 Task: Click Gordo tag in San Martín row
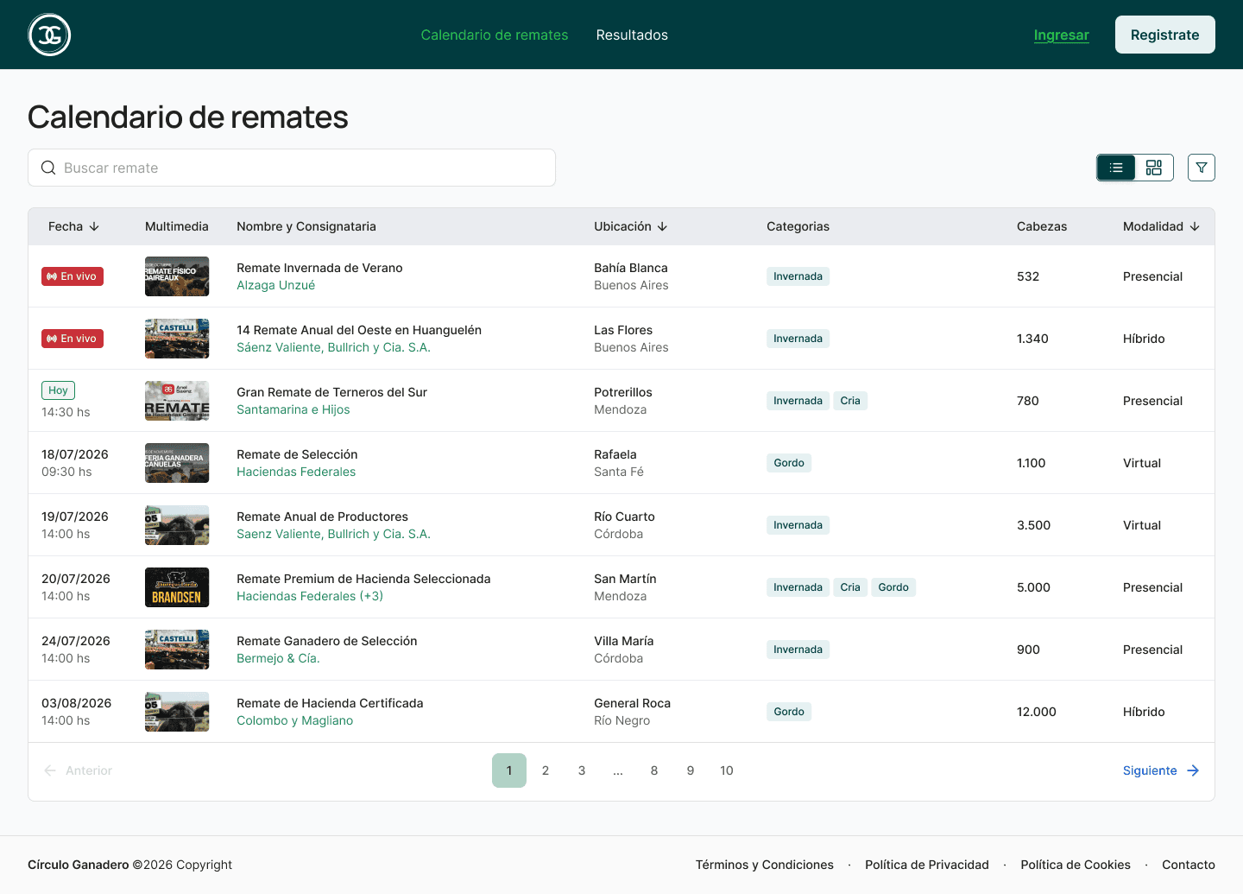click(x=893, y=587)
